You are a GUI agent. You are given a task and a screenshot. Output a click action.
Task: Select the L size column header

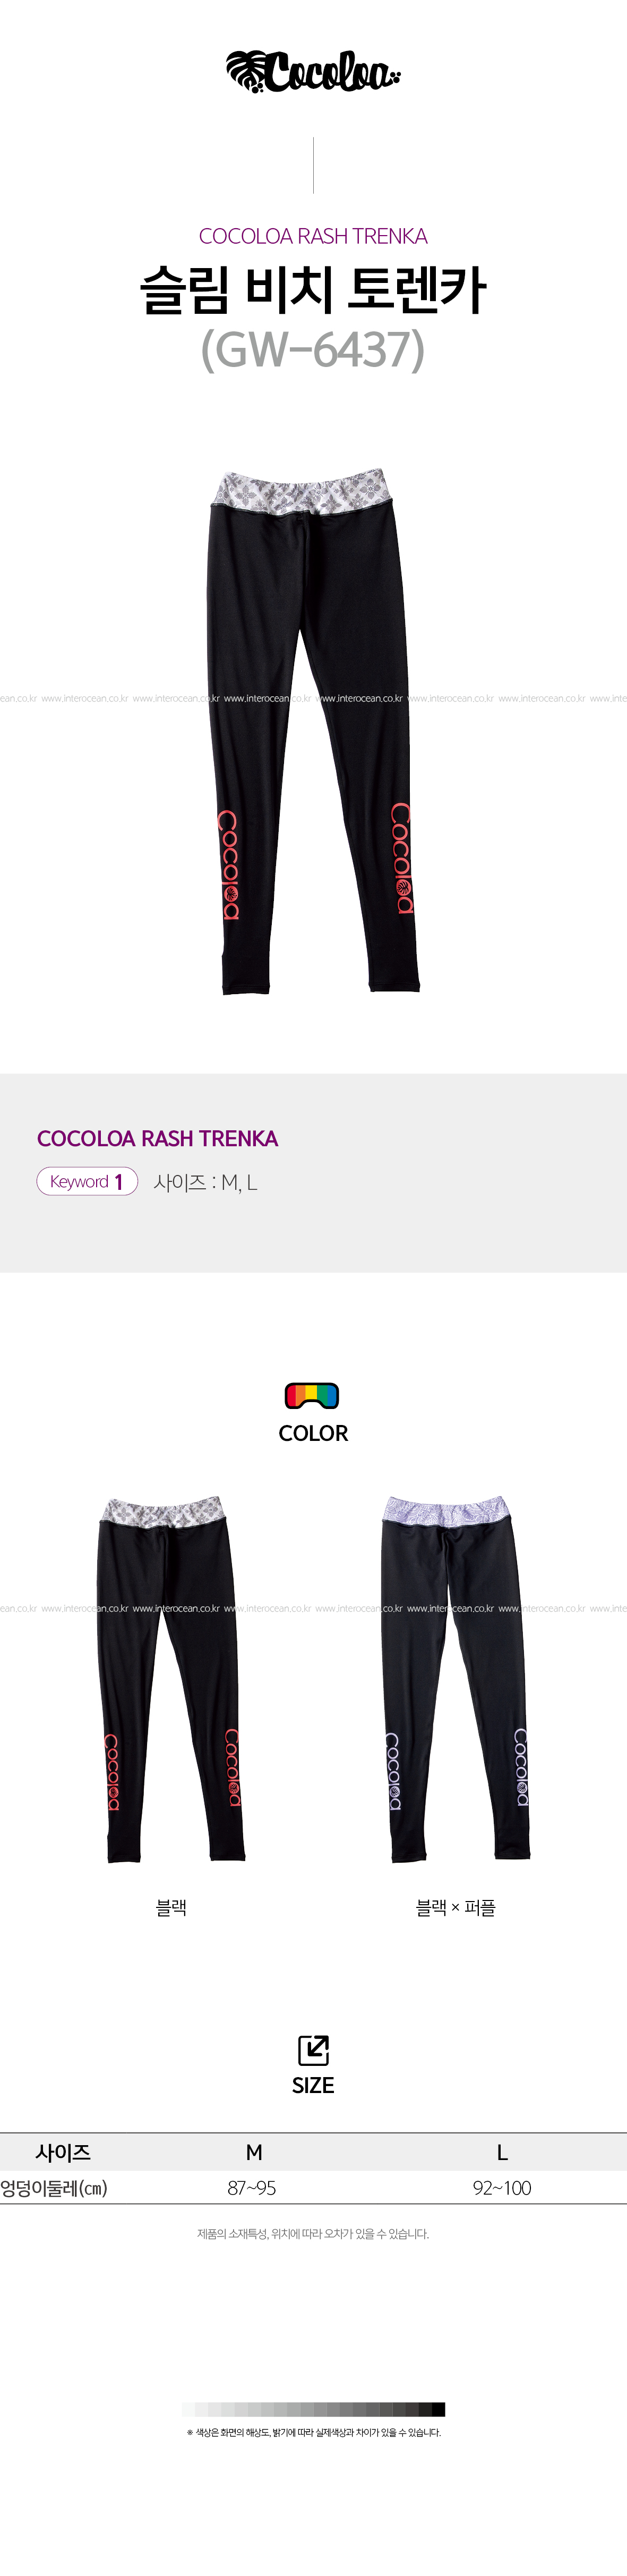click(x=502, y=2152)
